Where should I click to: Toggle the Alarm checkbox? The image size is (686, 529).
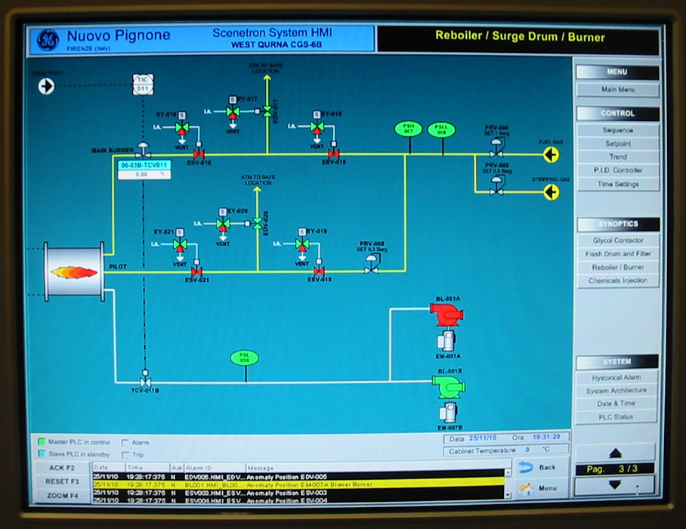(x=125, y=442)
